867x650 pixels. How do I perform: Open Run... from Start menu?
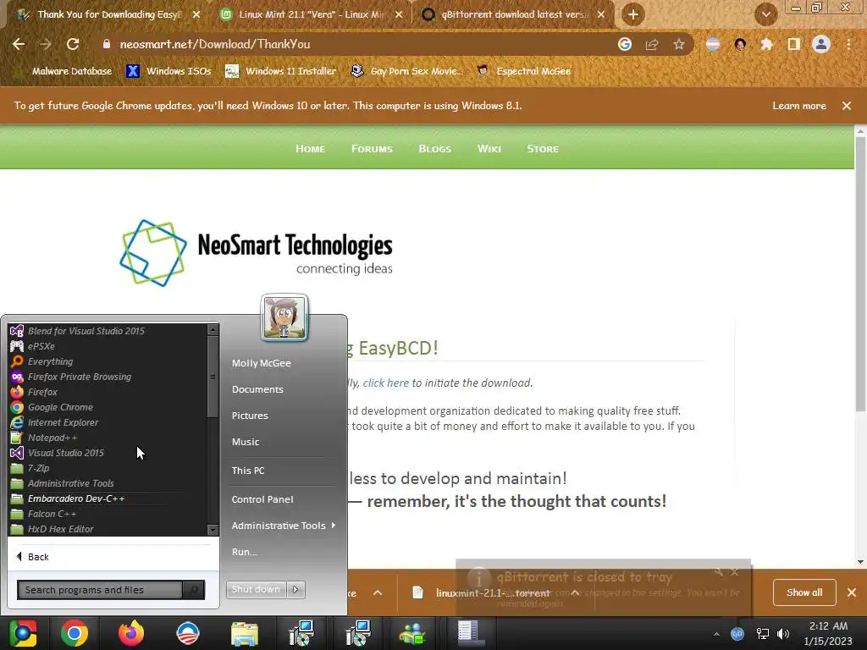(245, 552)
